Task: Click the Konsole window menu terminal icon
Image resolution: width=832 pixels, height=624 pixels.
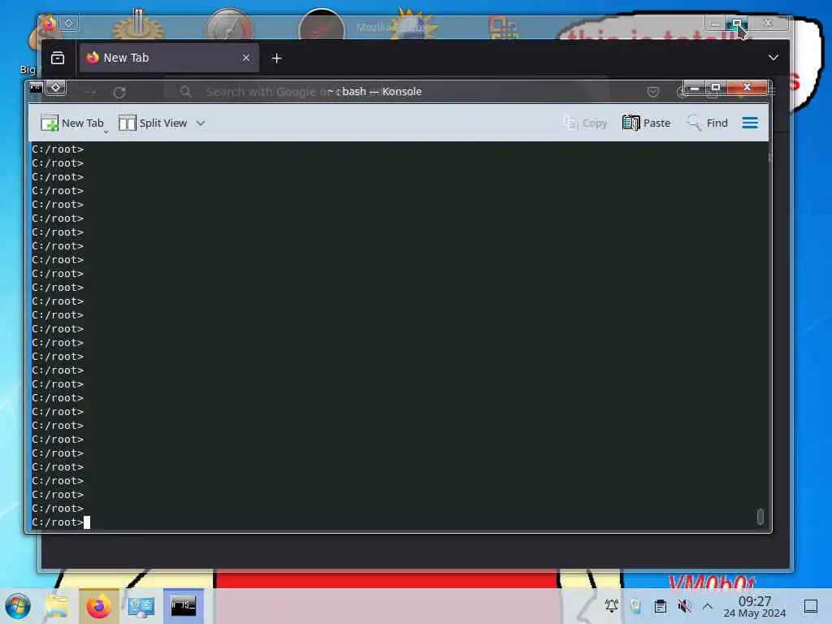Action: click(x=36, y=88)
